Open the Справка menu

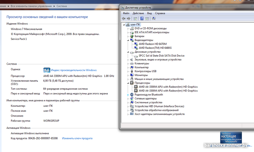pos(160,13)
